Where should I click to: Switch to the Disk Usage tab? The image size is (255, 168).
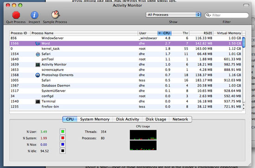[x=156, y=119]
